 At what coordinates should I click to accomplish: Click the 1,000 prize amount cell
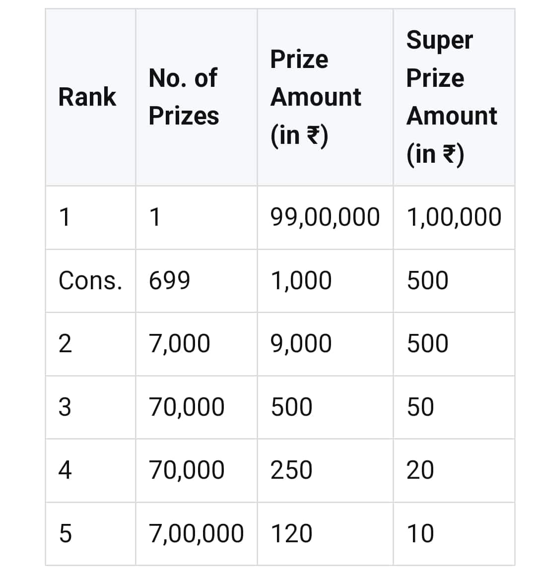click(326, 281)
